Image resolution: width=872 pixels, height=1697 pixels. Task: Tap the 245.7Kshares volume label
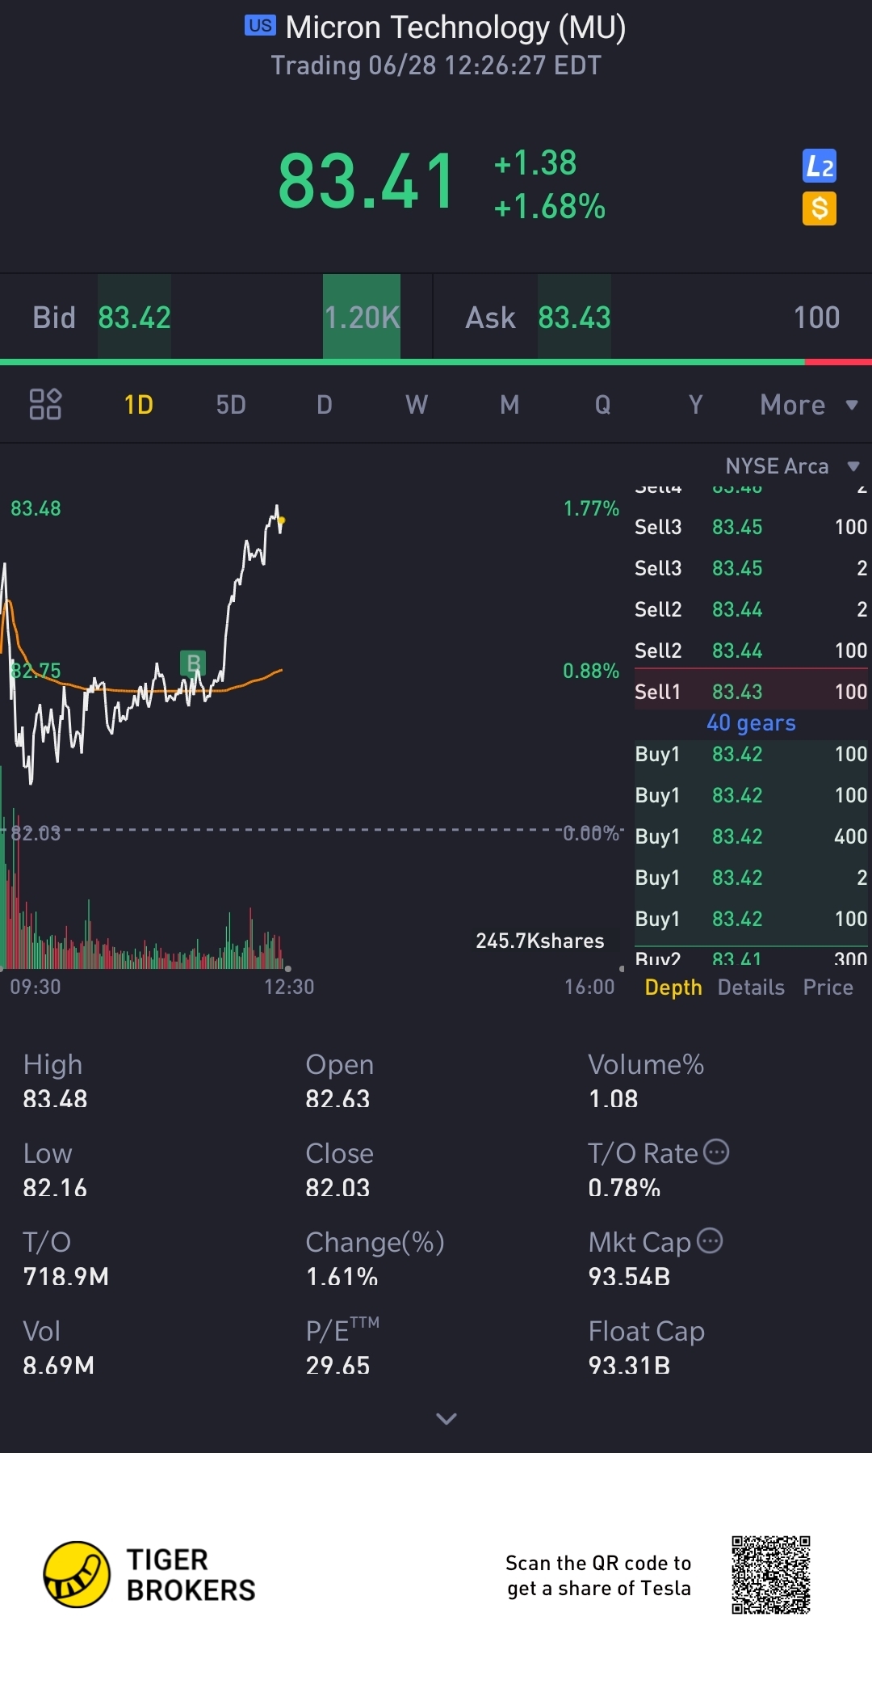(x=540, y=941)
